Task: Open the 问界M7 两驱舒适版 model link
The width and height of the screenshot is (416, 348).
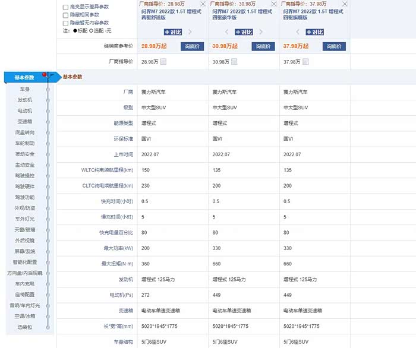Action: (x=171, y=14)
